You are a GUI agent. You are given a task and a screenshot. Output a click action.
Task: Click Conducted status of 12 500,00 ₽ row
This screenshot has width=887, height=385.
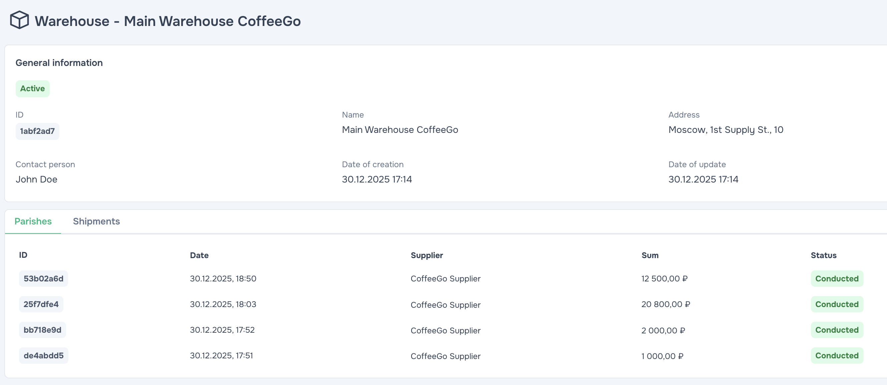(x=837, y=279)
